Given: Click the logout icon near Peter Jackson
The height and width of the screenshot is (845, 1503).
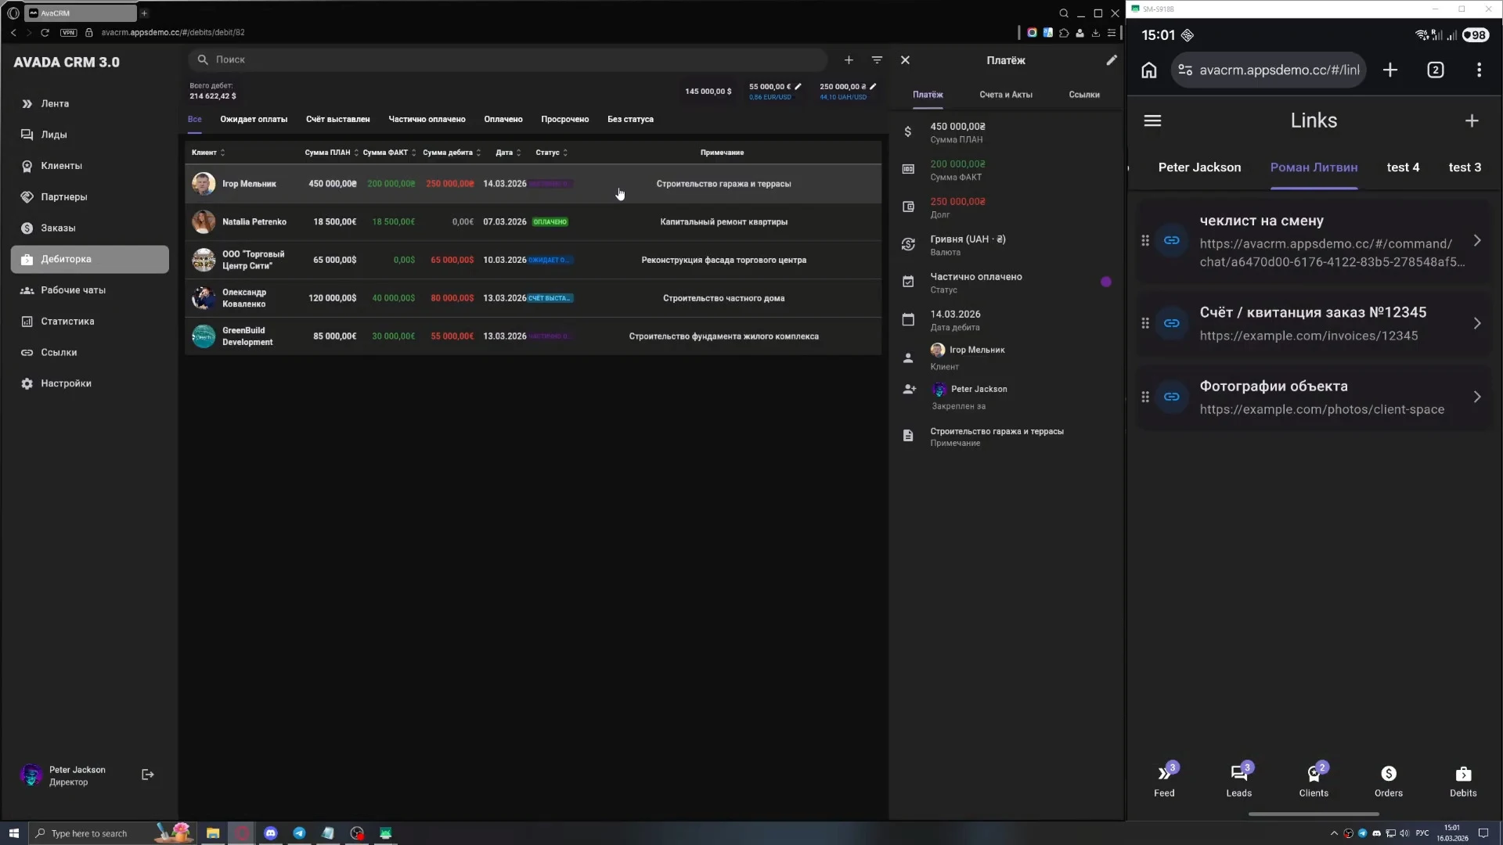Looking at the screenshot, I should coord(147,775).
